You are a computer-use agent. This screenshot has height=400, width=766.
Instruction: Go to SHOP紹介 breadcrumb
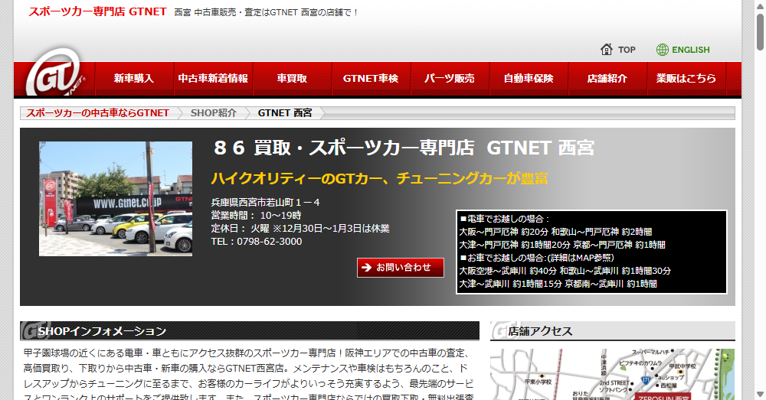(213, 113)
